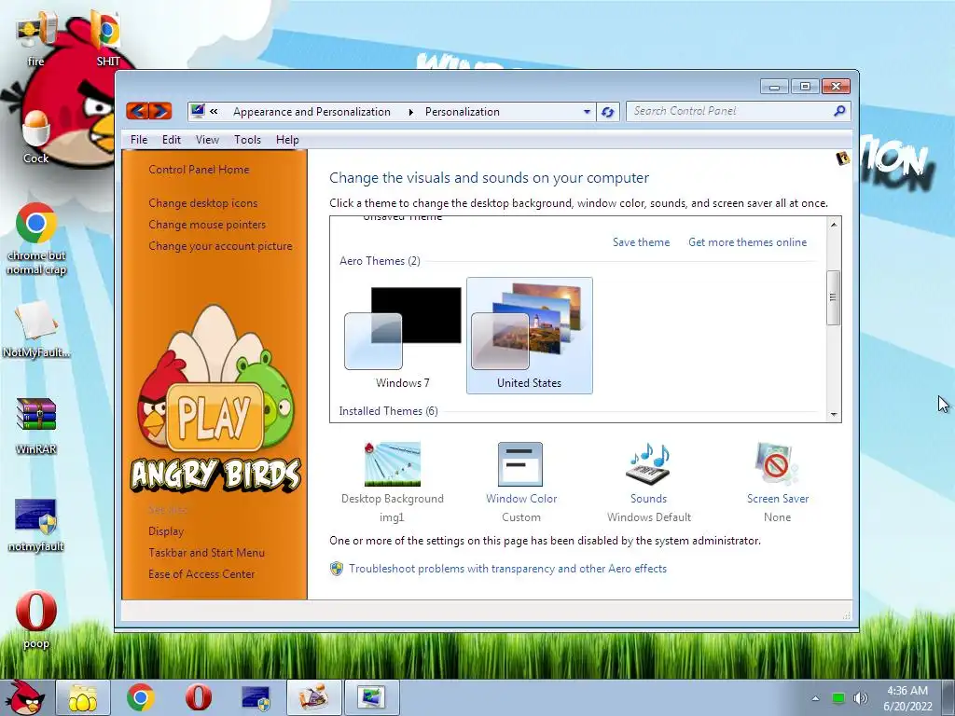Click 'Change desktop icons' link
The height and width of the screenshot is (716, 955).
click(202, 203)
